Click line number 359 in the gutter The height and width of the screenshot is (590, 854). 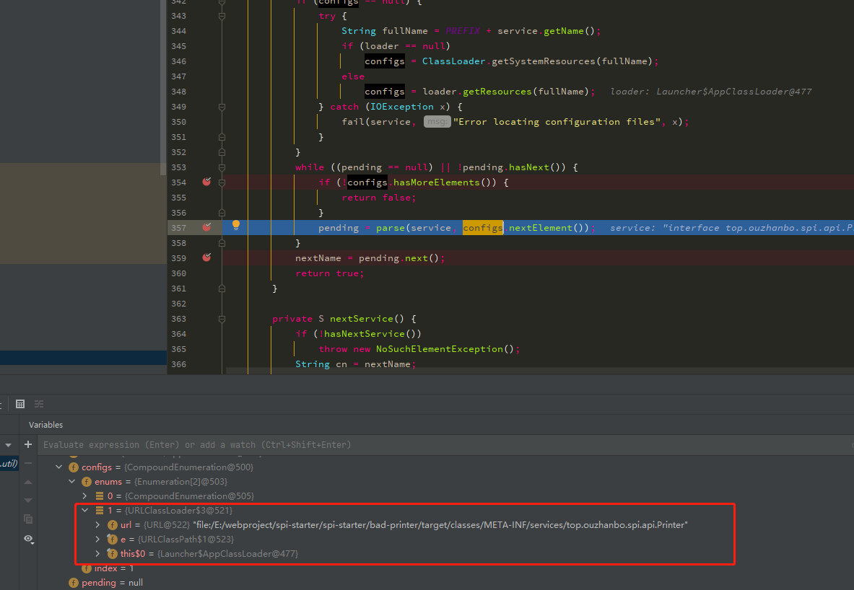coord(178,258)
